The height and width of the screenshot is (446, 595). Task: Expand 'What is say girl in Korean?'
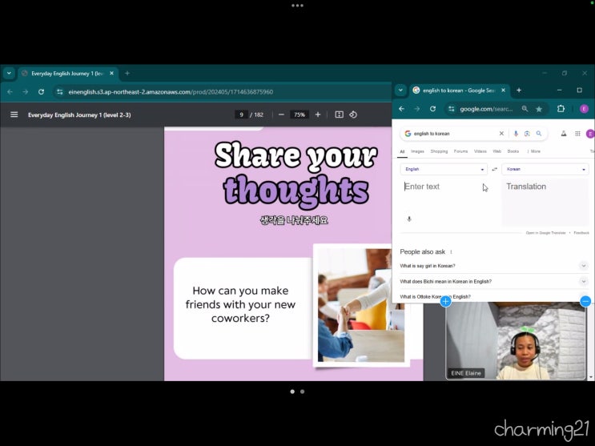[x=584, y=266]
